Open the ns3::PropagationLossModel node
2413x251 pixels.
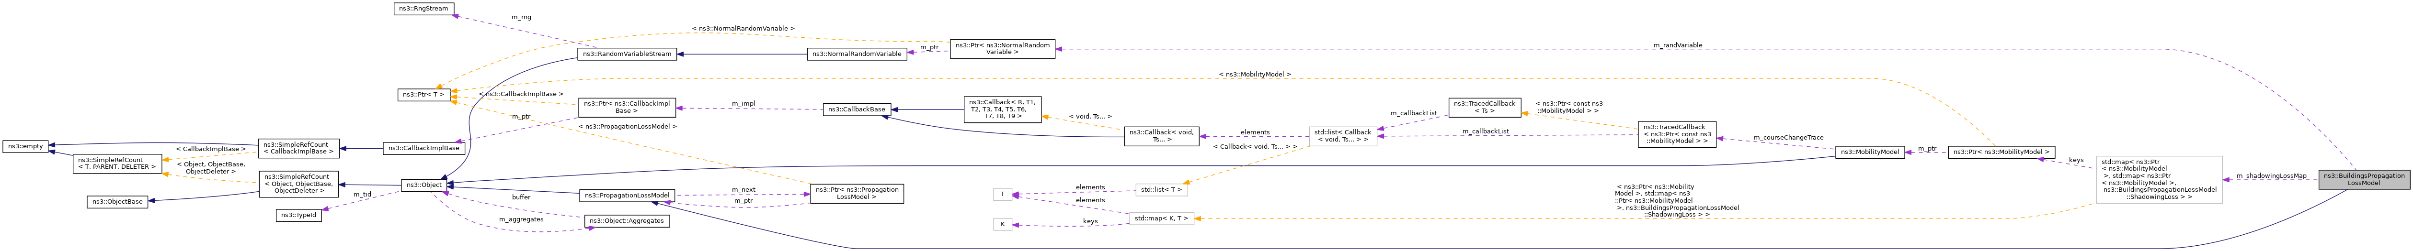point(627,195)
